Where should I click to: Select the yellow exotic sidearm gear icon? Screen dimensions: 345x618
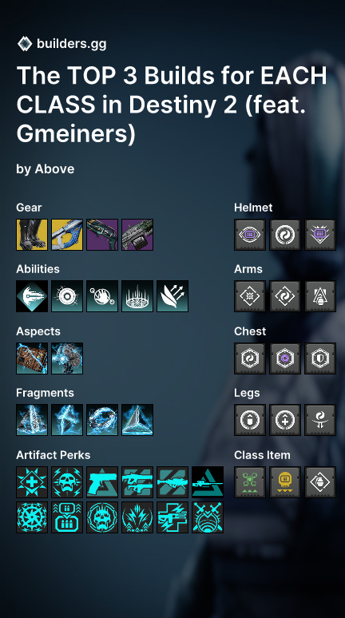point(67,235)
